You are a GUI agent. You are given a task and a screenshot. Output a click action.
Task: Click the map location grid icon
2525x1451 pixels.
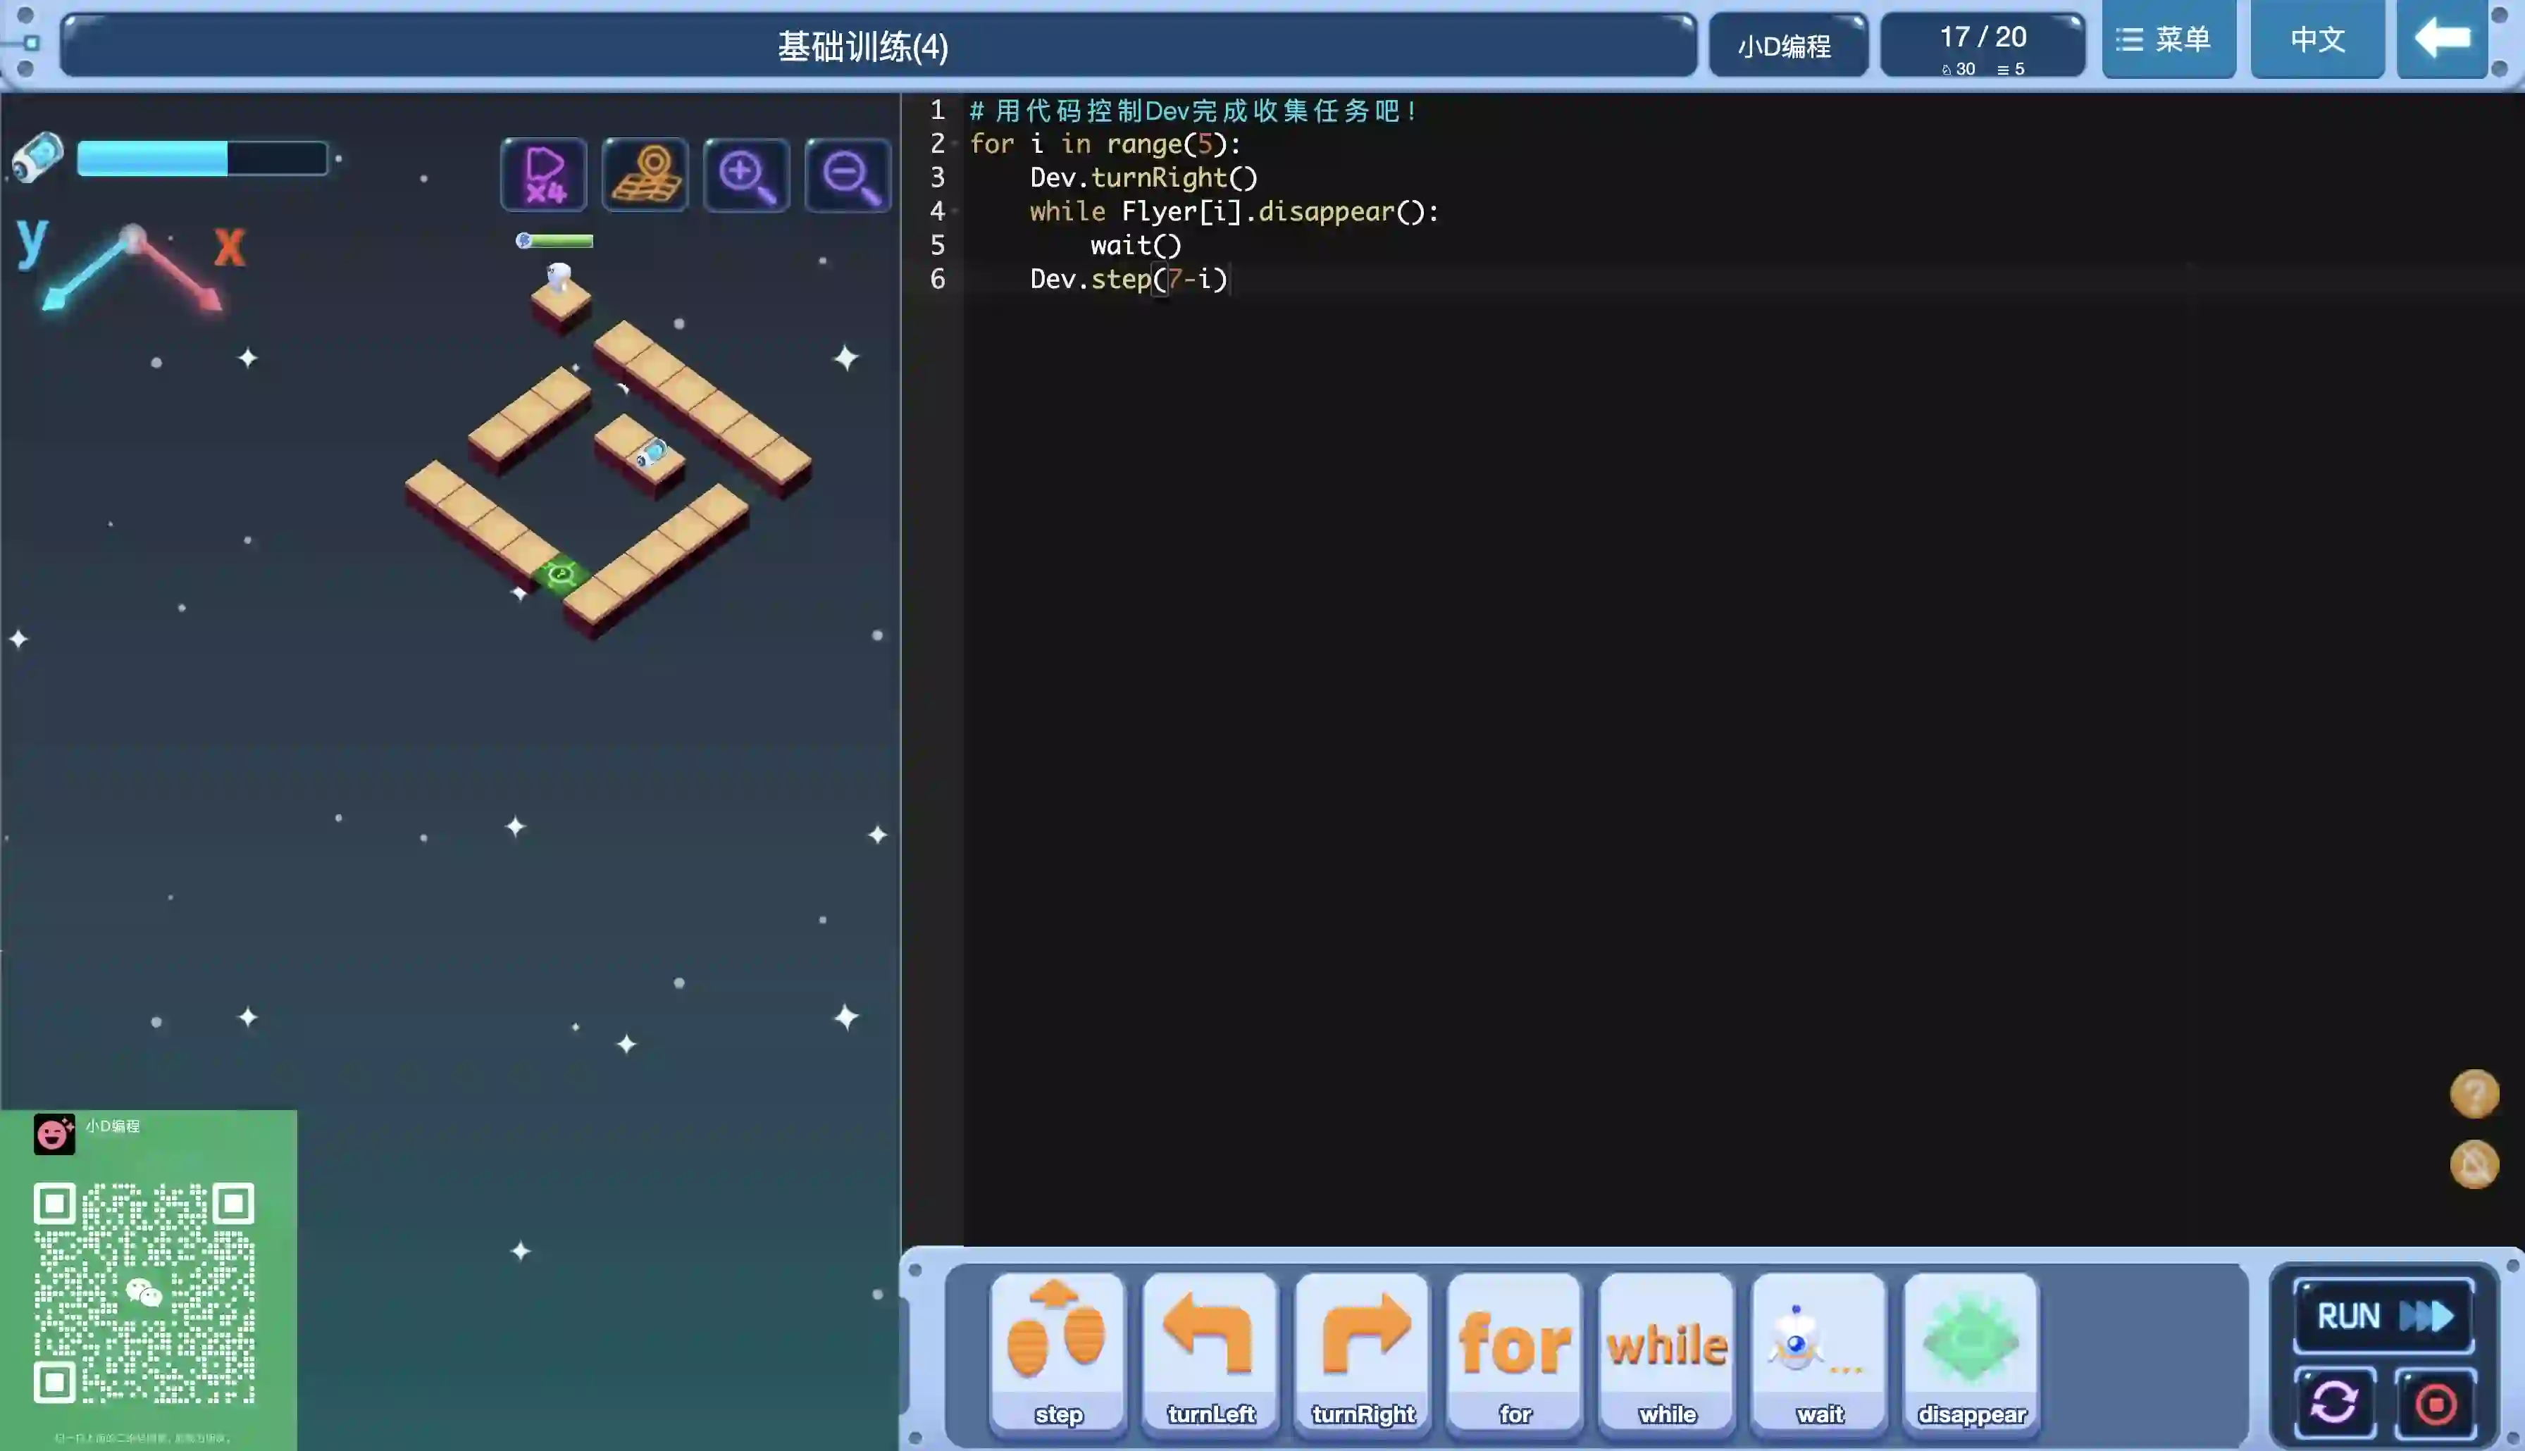tap(646, 175)
